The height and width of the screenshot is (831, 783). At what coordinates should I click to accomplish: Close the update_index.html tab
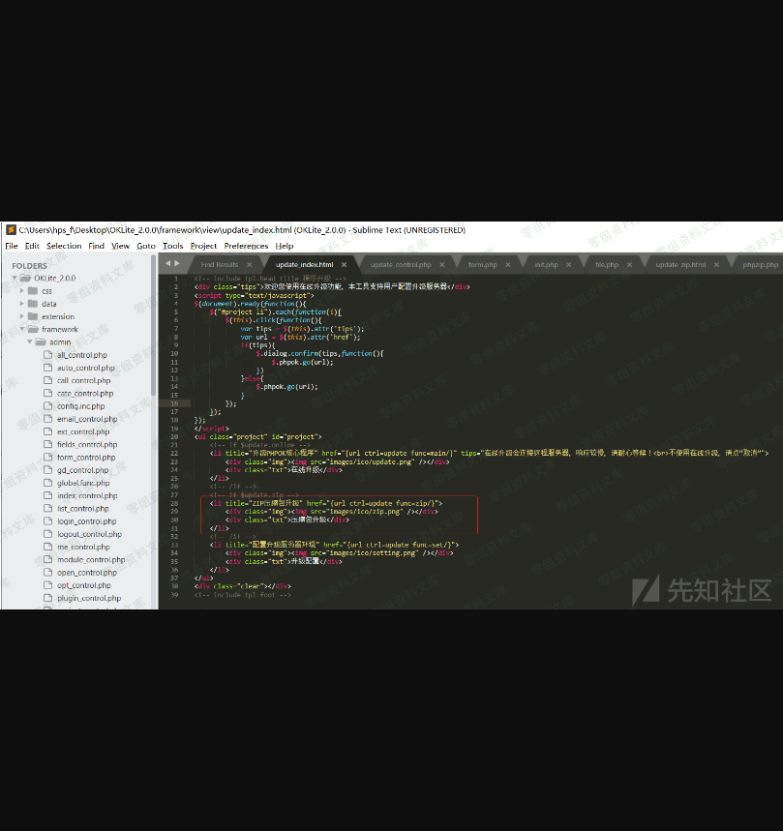[x=344, y=264]
